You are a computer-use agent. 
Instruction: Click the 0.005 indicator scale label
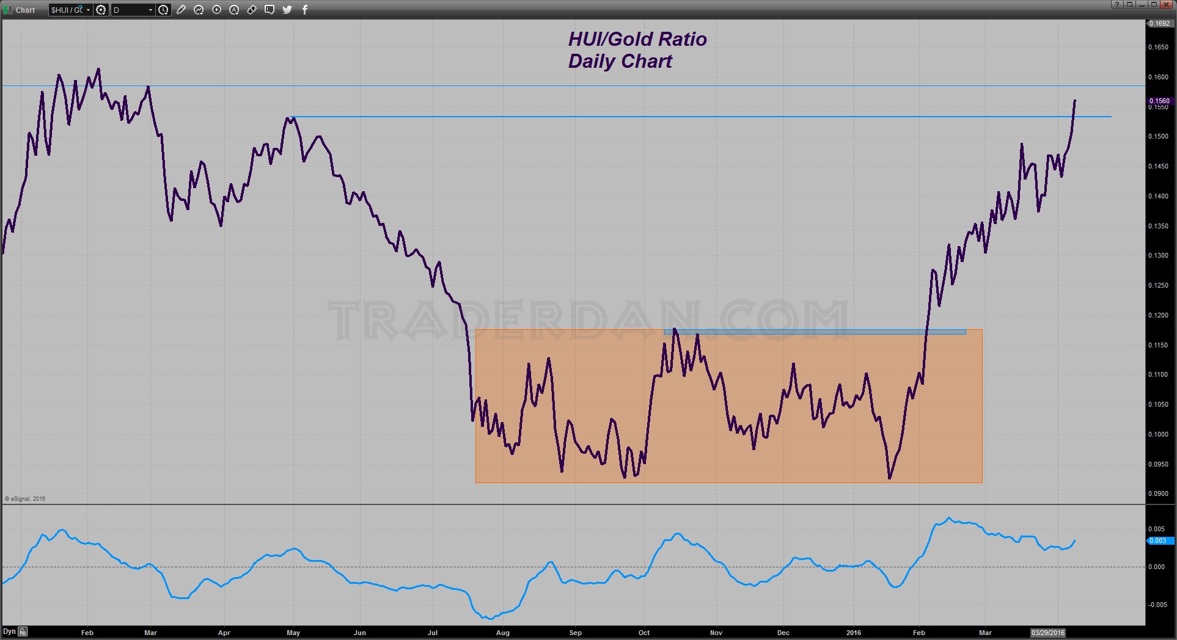coord(1157,529)
